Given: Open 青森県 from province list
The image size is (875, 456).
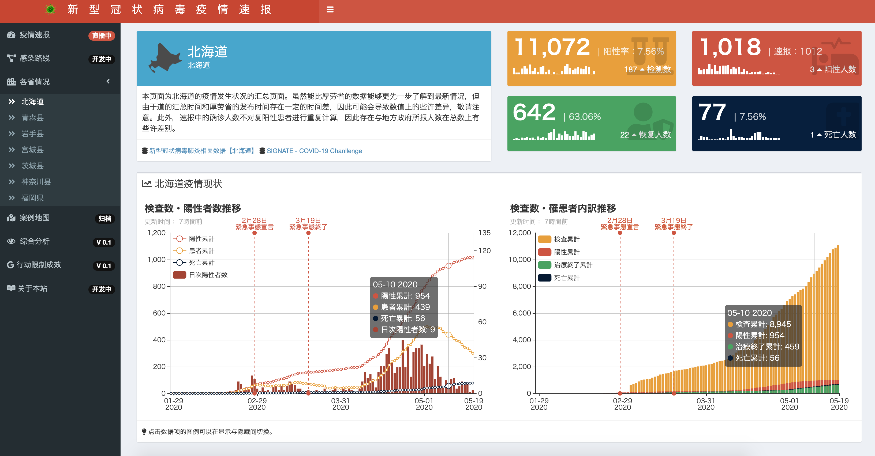Looking at the screenshot, I should (33, 118).
